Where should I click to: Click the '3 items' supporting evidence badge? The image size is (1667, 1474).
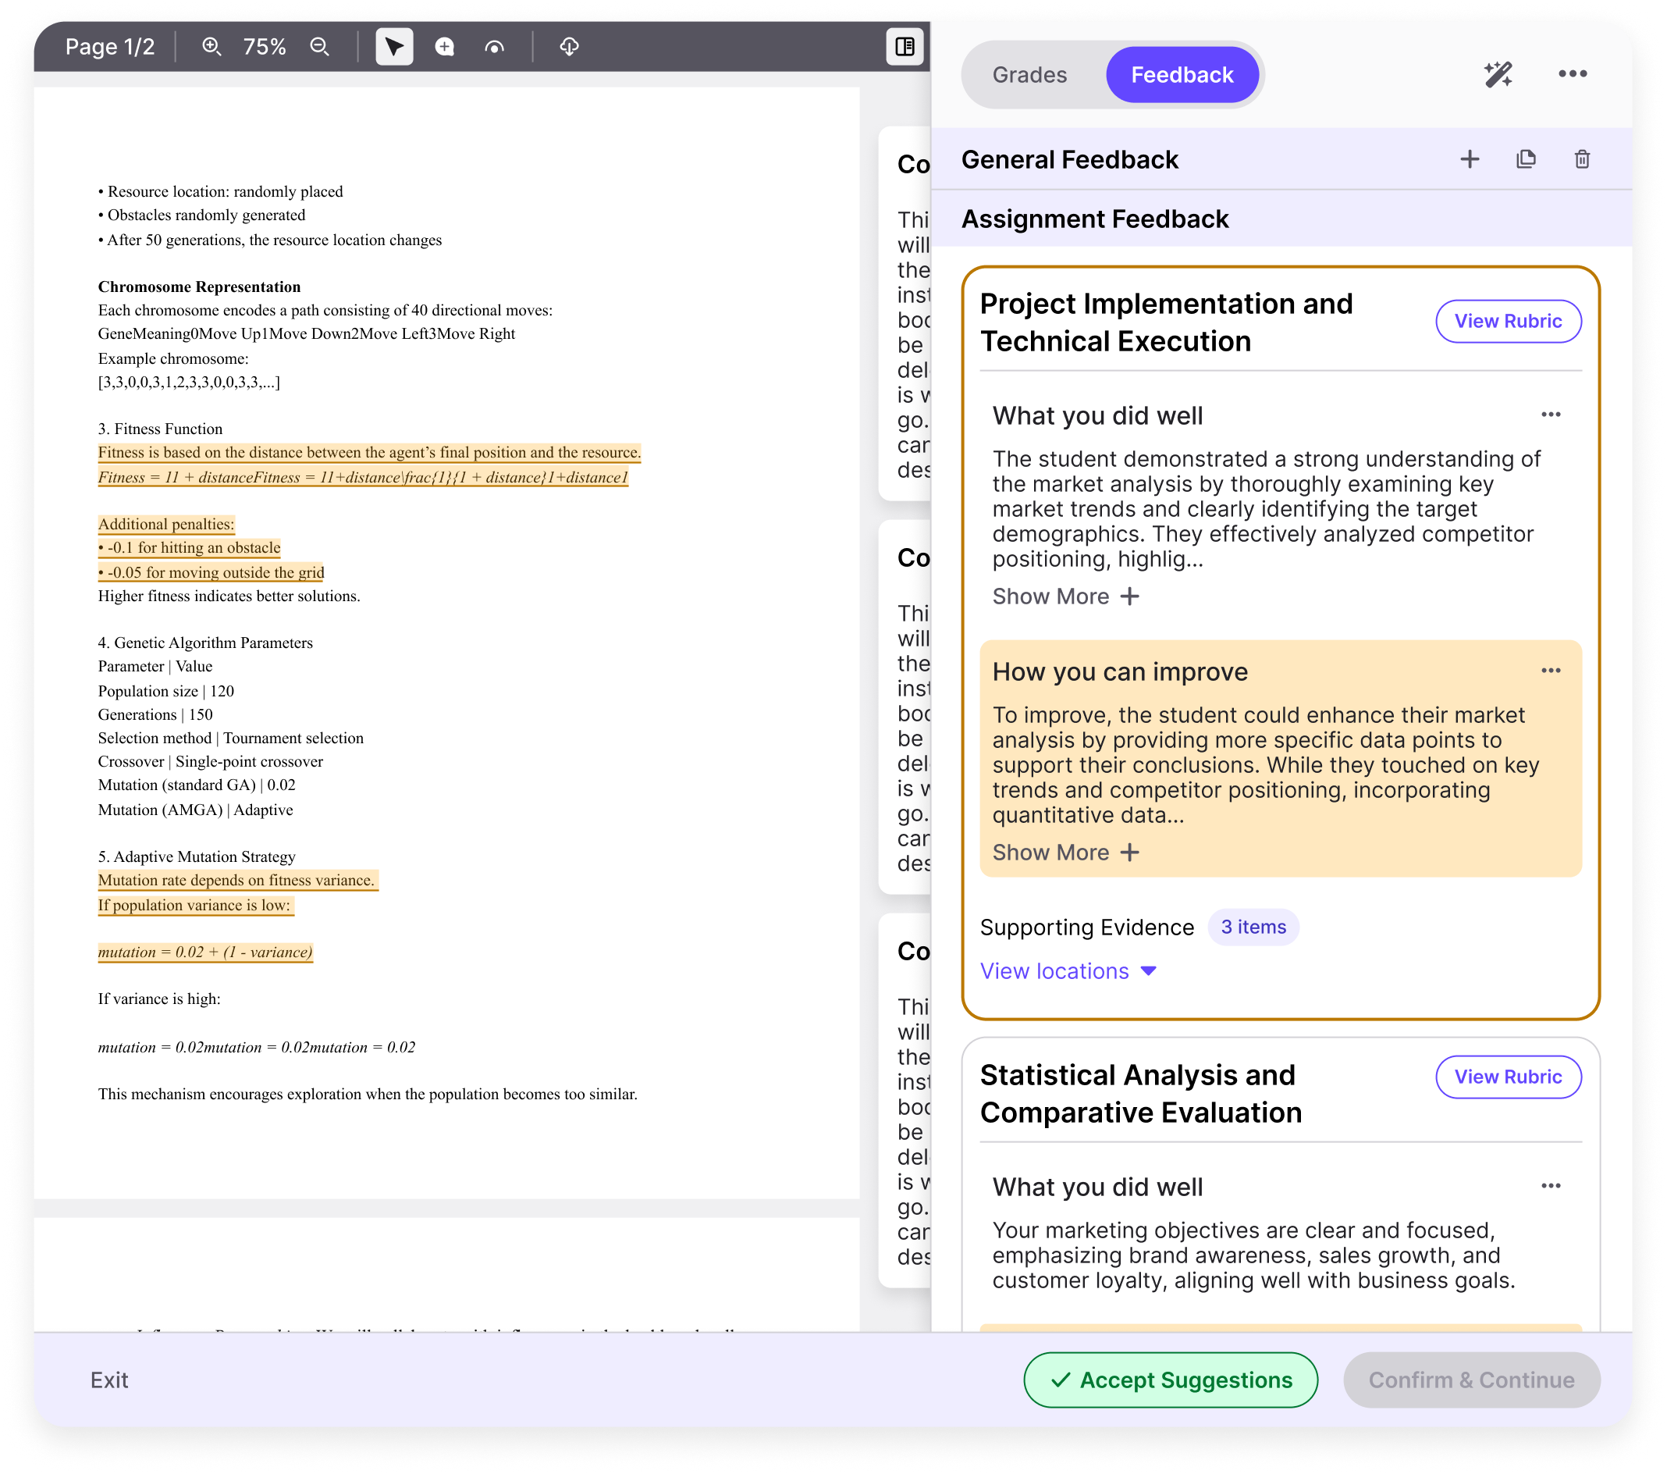pyautogui.click(x=1253, y=927)
